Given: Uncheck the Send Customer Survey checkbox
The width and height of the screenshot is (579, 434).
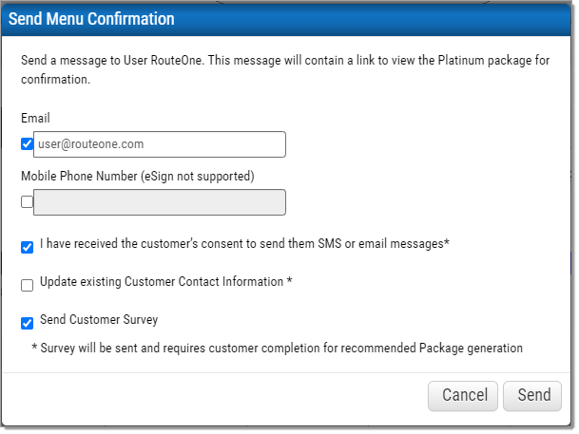Looking at the screenshot, I should (27, 323).
